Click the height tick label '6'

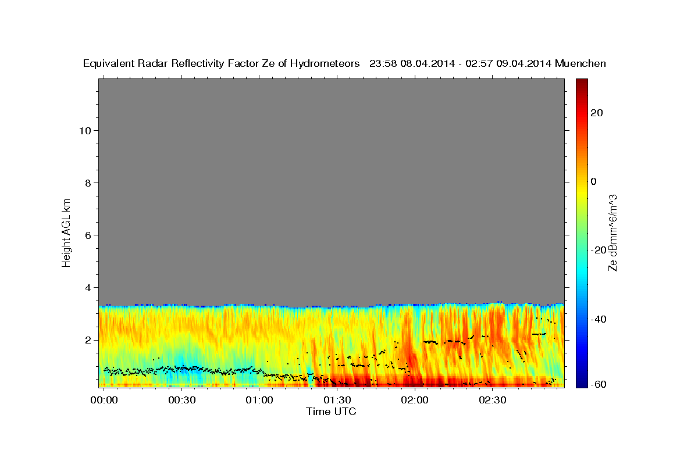click(87, 235)
